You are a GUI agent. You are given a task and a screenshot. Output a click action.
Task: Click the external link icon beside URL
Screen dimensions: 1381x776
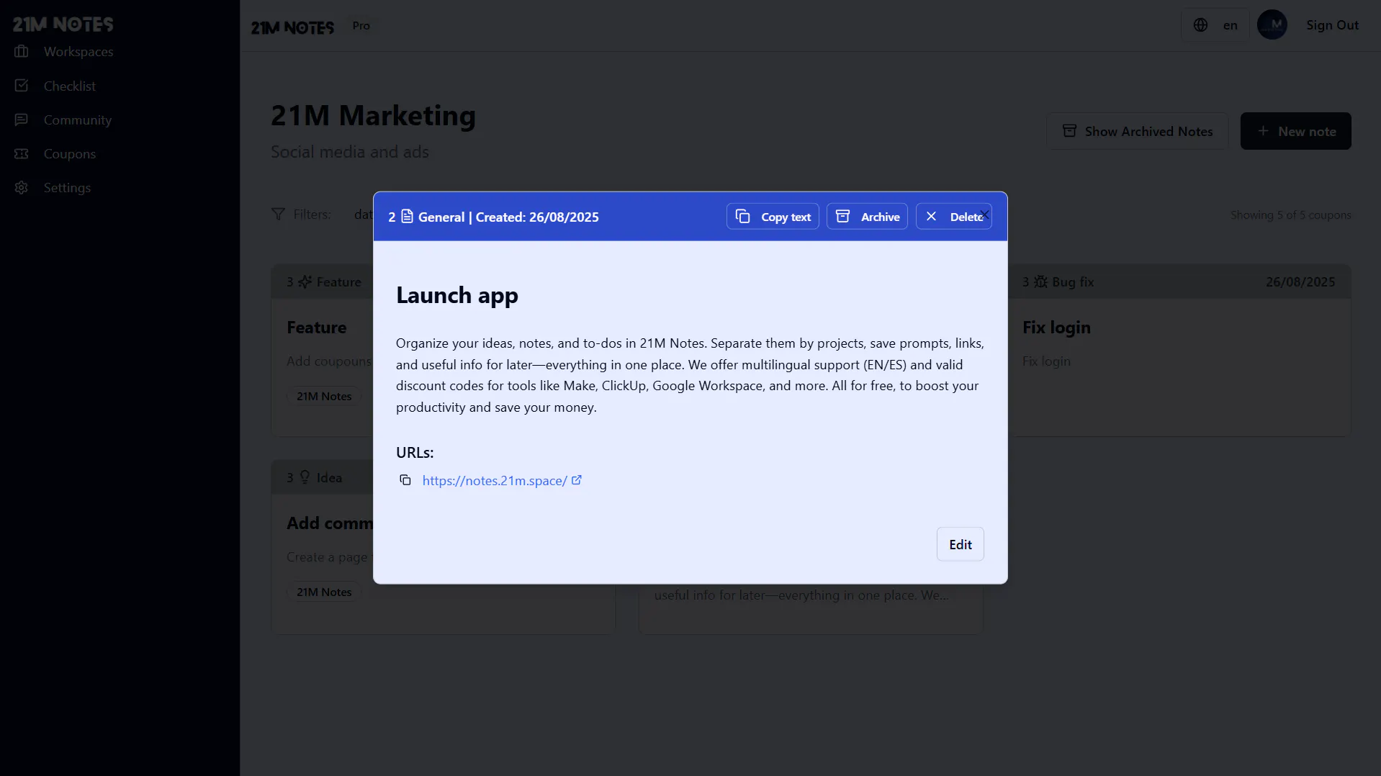tap(577, 480)
